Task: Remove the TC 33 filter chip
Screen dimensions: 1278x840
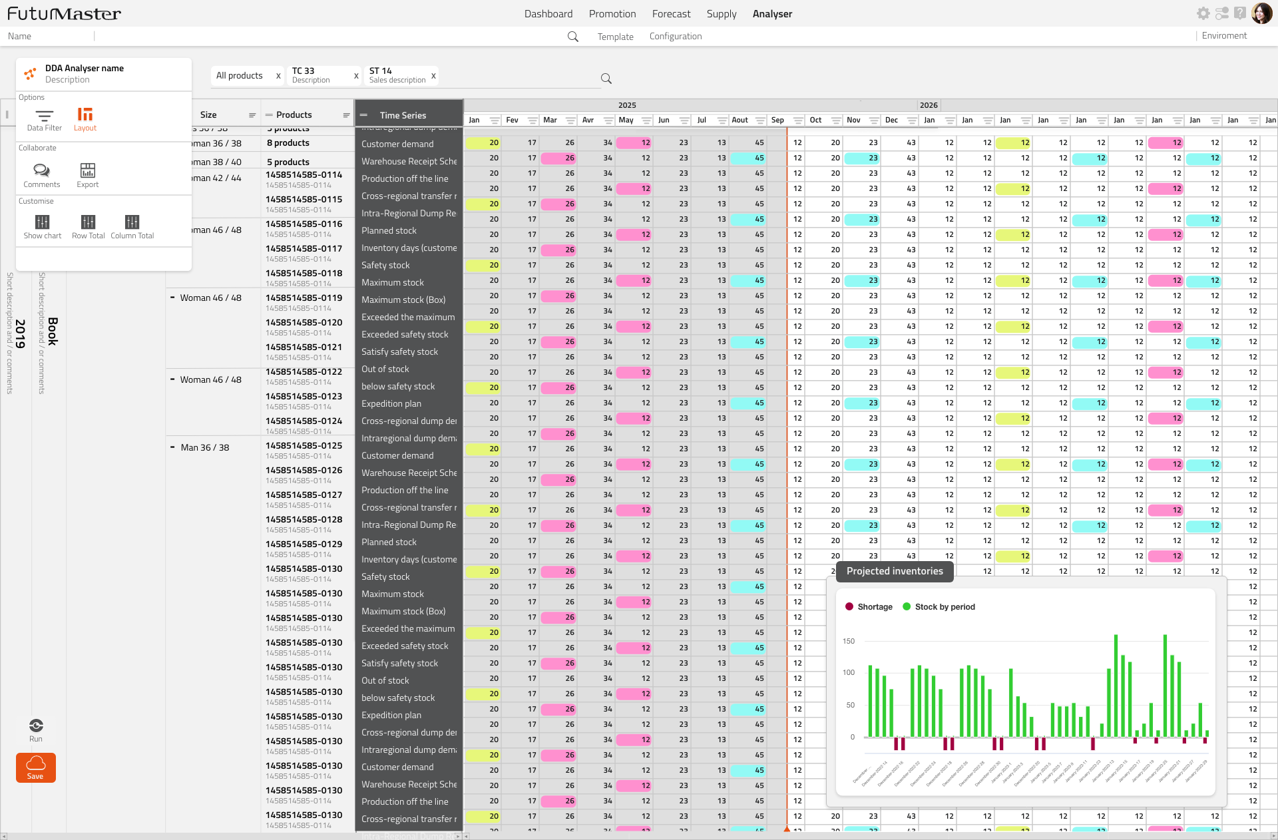Action: 356,76
